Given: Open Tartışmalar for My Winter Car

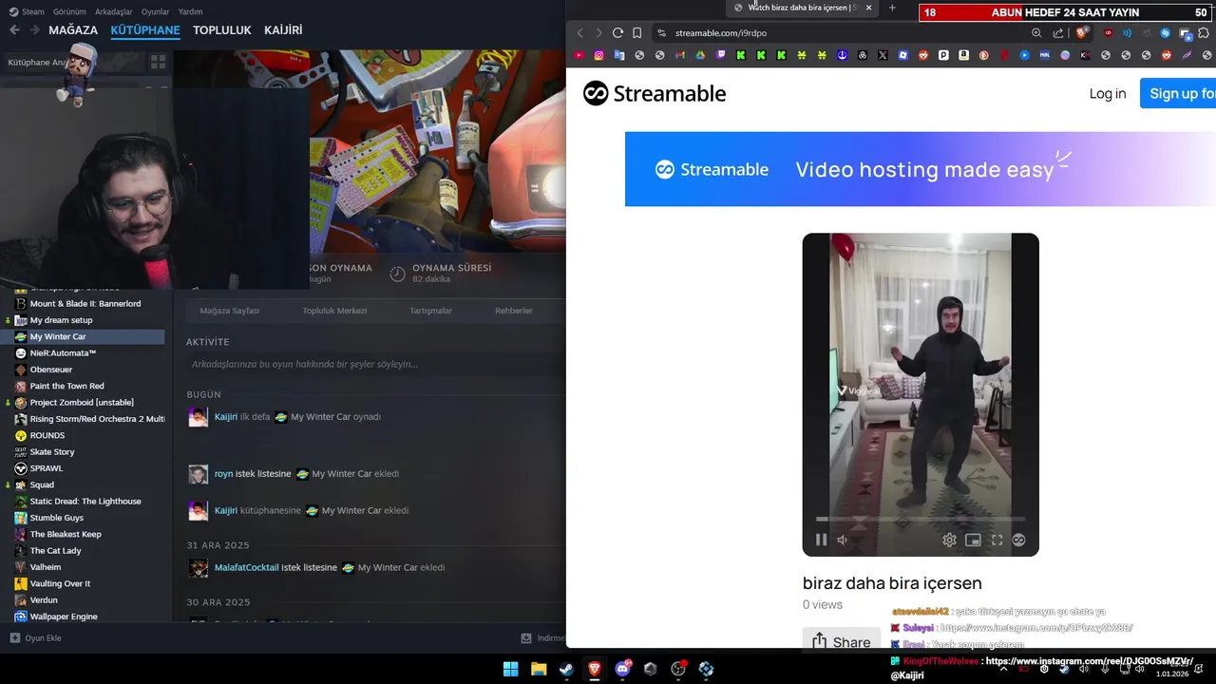Looking at the screenshot, I should tap(430, 311).
